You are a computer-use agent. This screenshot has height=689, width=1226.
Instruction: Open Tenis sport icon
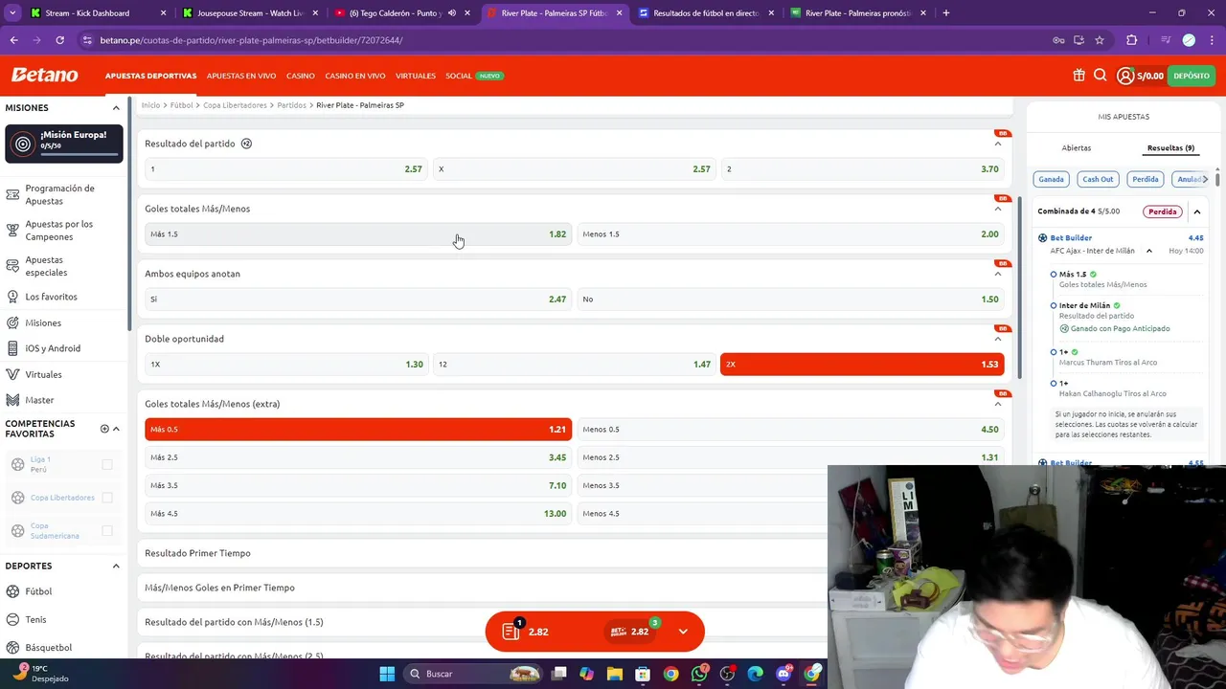12,619
